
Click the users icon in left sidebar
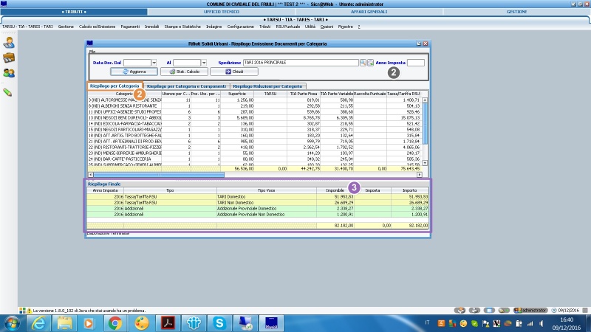tap(9, 72)
